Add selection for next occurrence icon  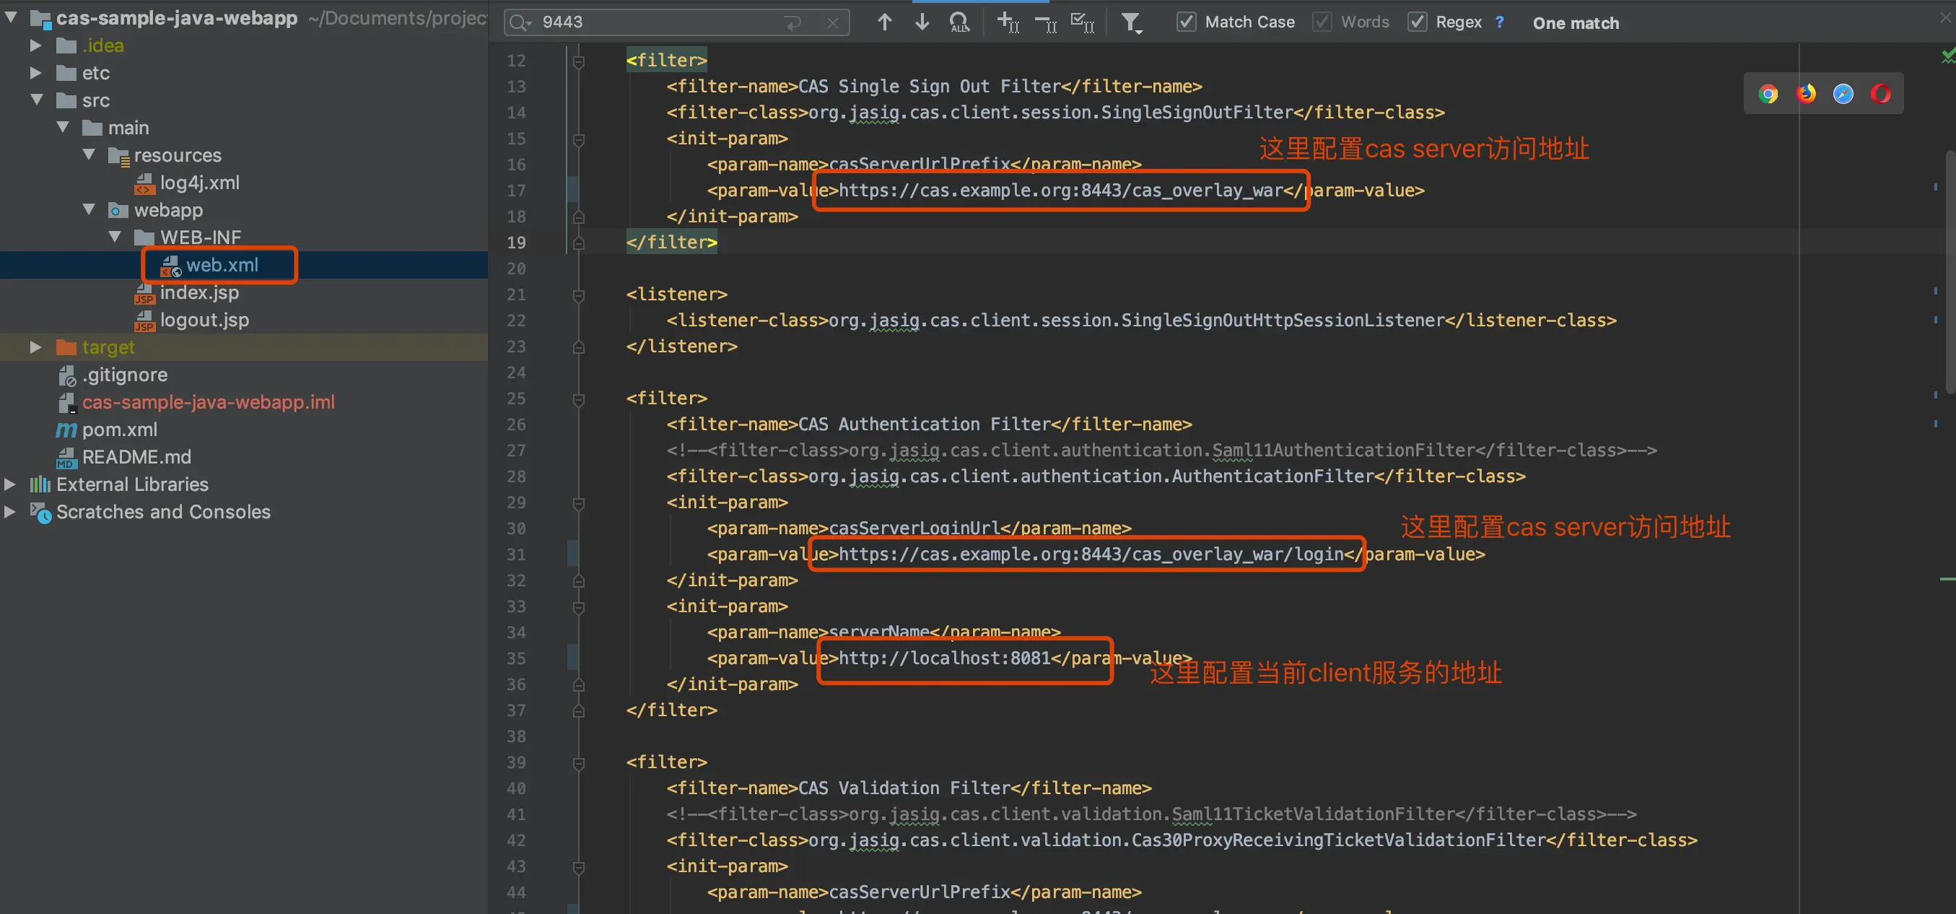pyautogui.click(x=1007, y=23)
